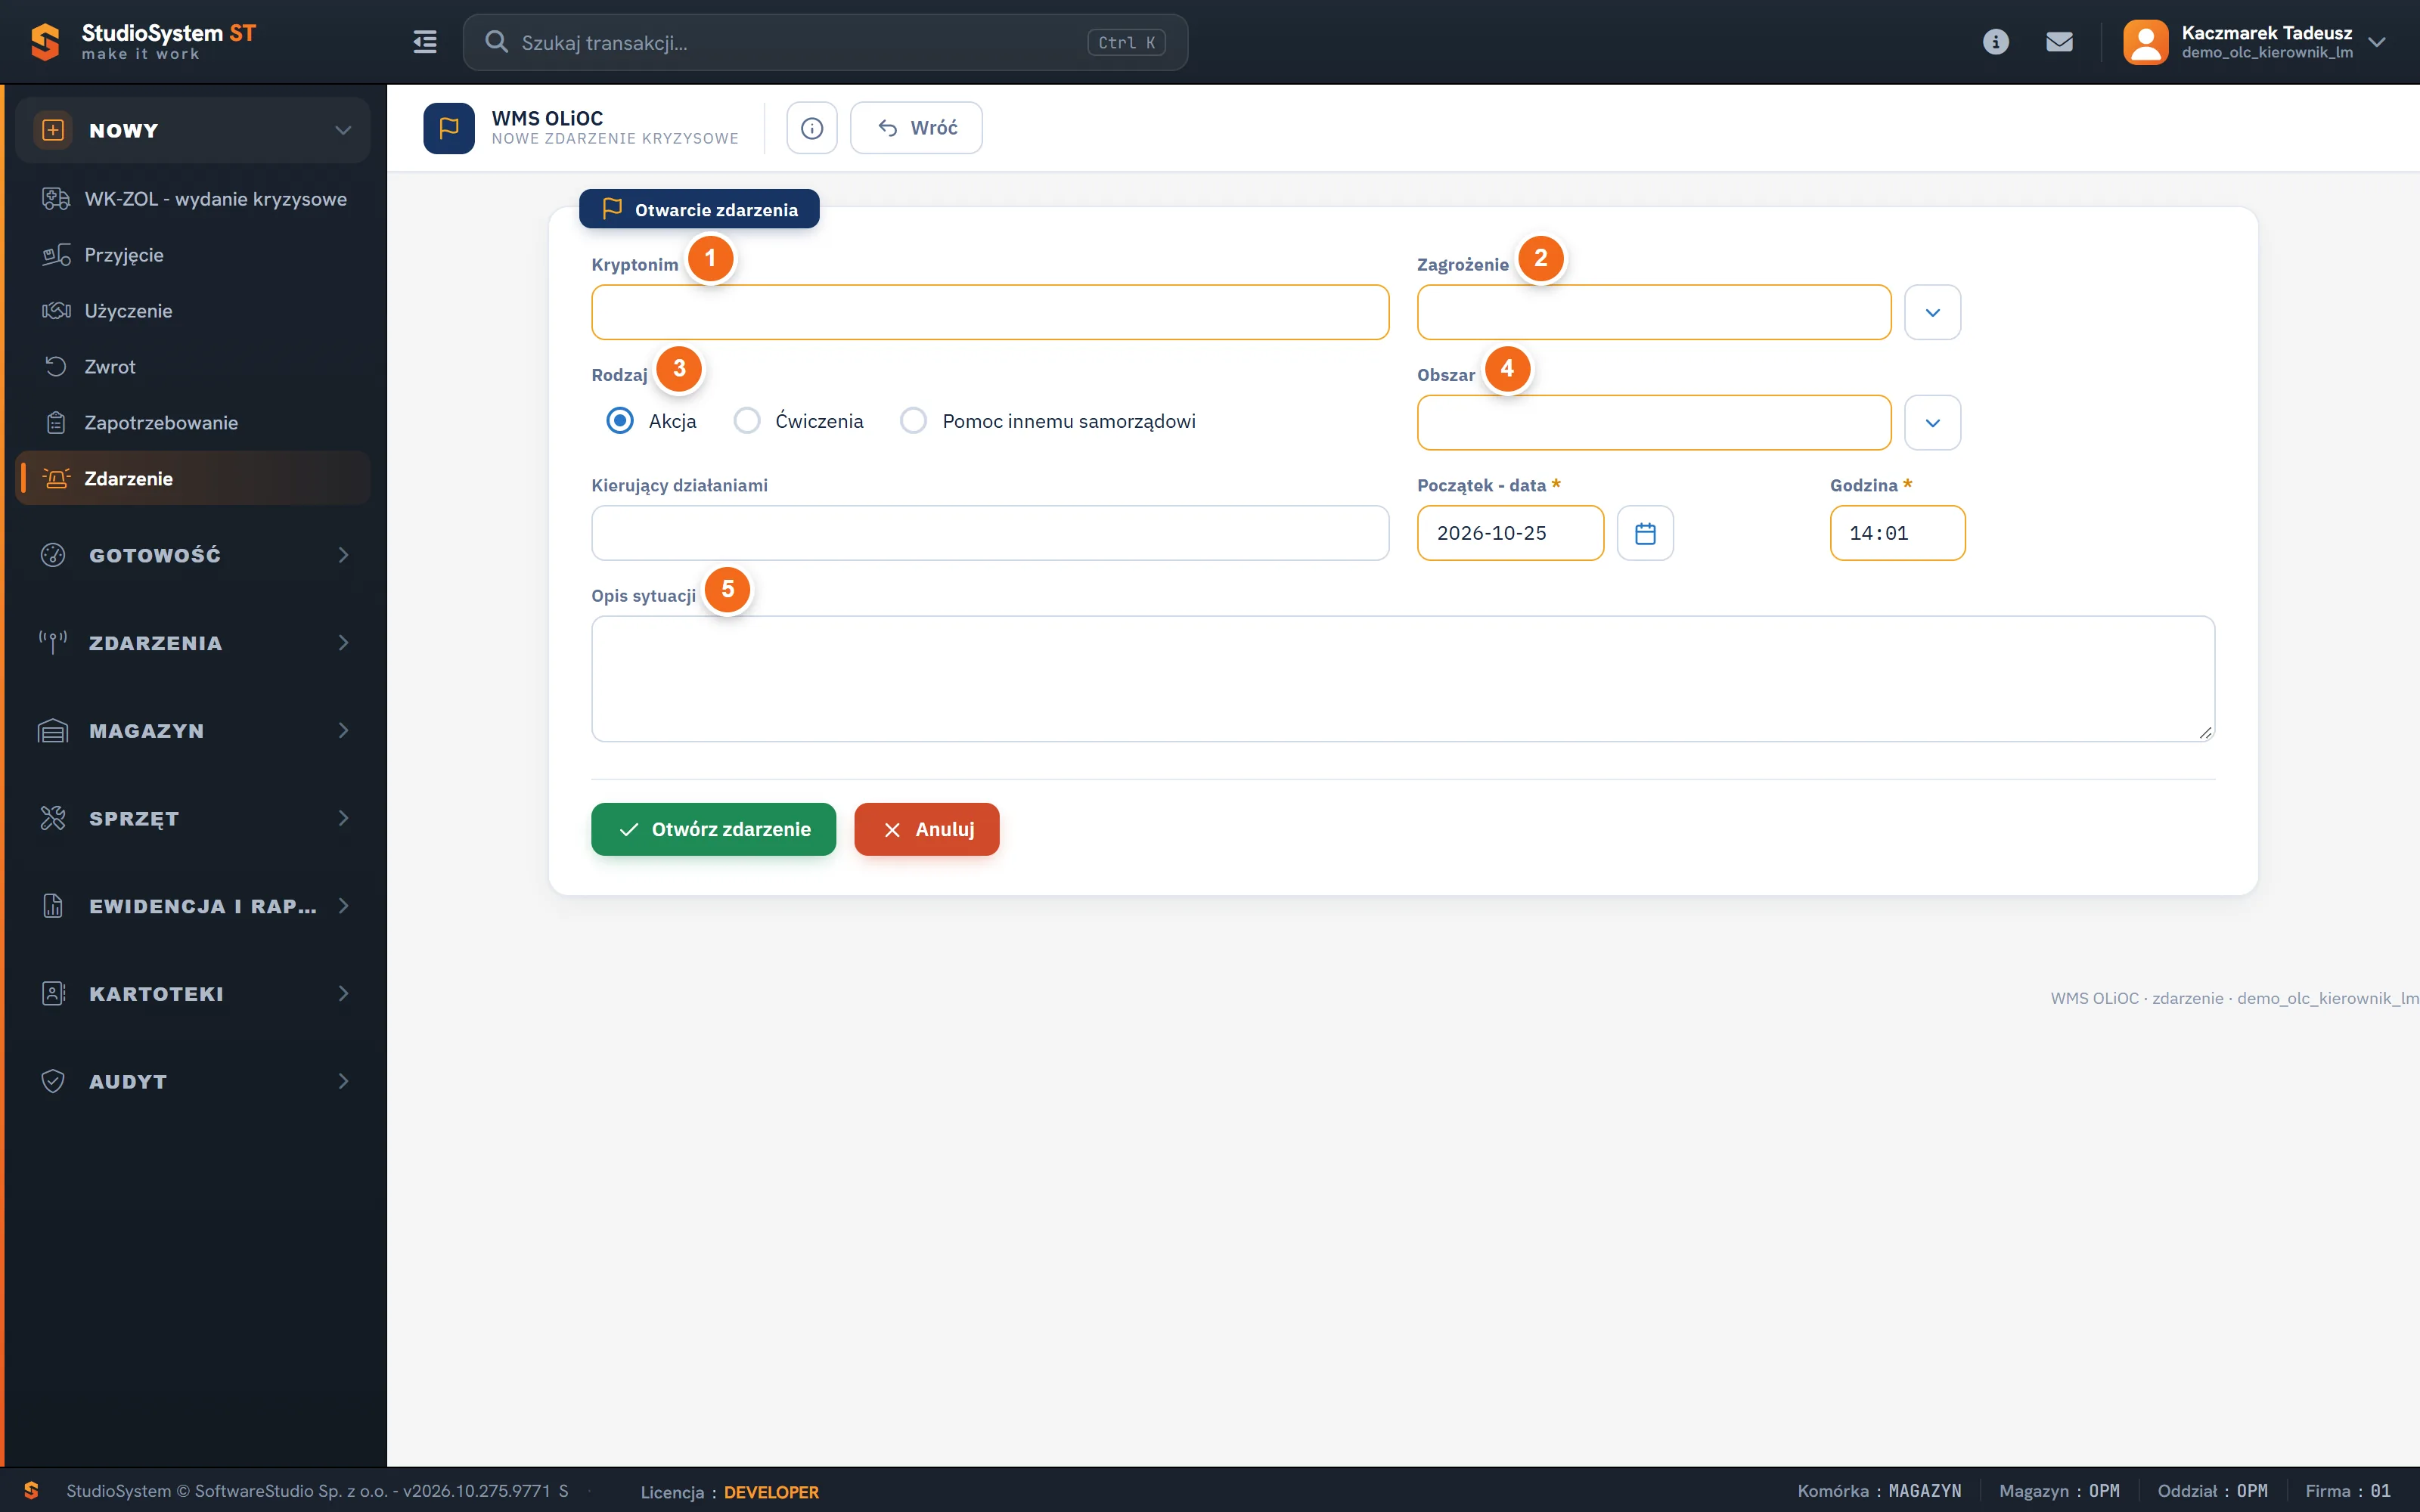Click the StudioSystem logo in status bar

coord(31,1490)
